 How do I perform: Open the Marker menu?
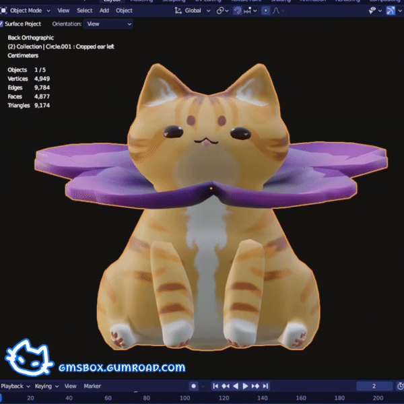tap(92, 386)
